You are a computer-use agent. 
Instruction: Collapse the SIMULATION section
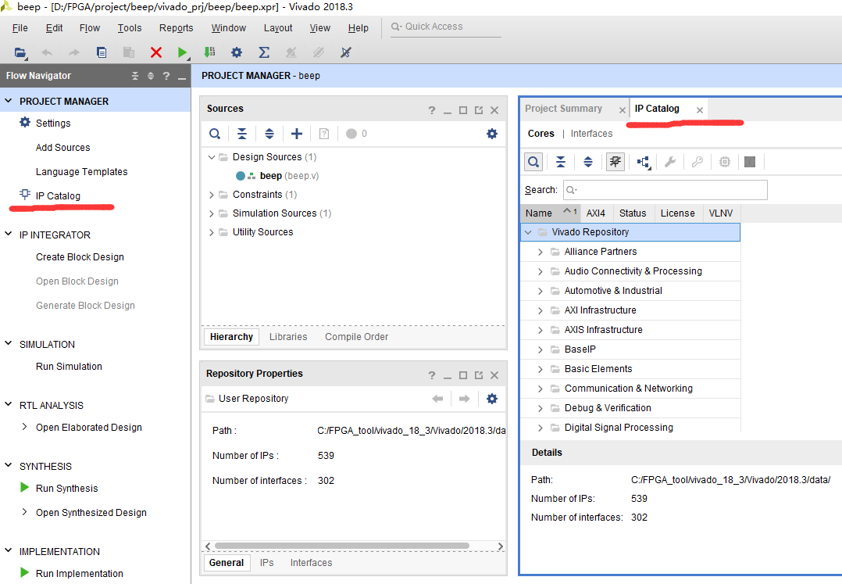9,344
